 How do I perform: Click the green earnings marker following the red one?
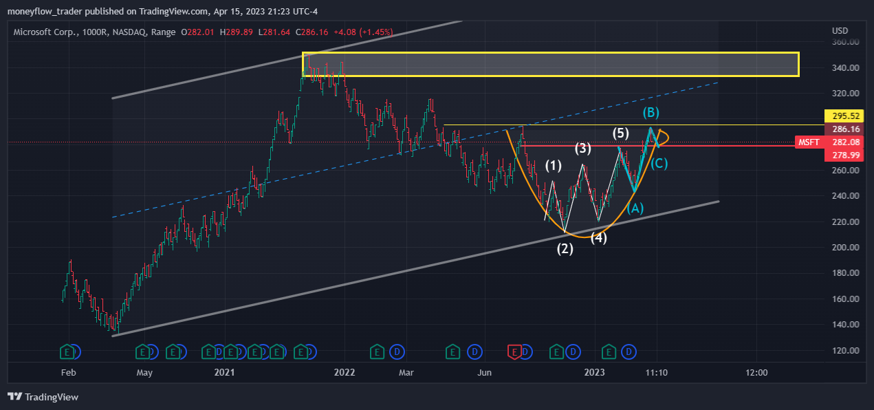tap(556, 352)
